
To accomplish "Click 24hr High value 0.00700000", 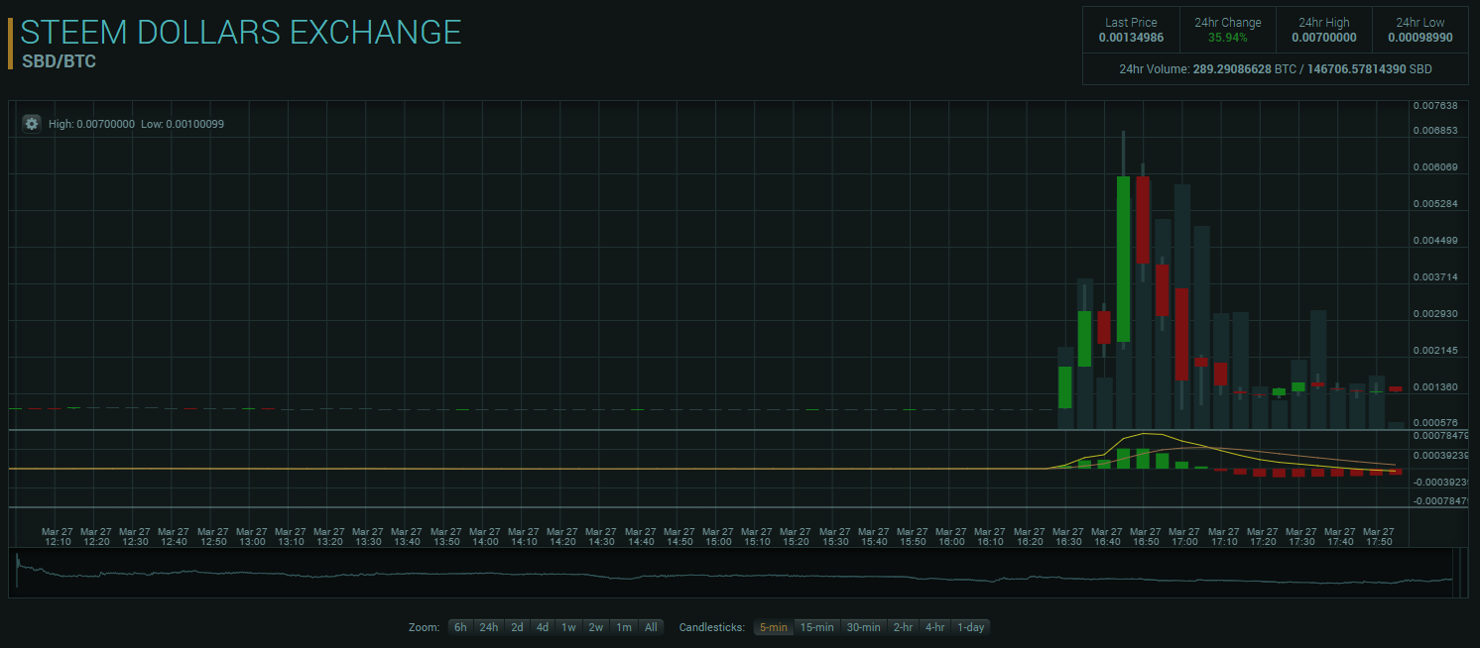I will coord(1324,38).
